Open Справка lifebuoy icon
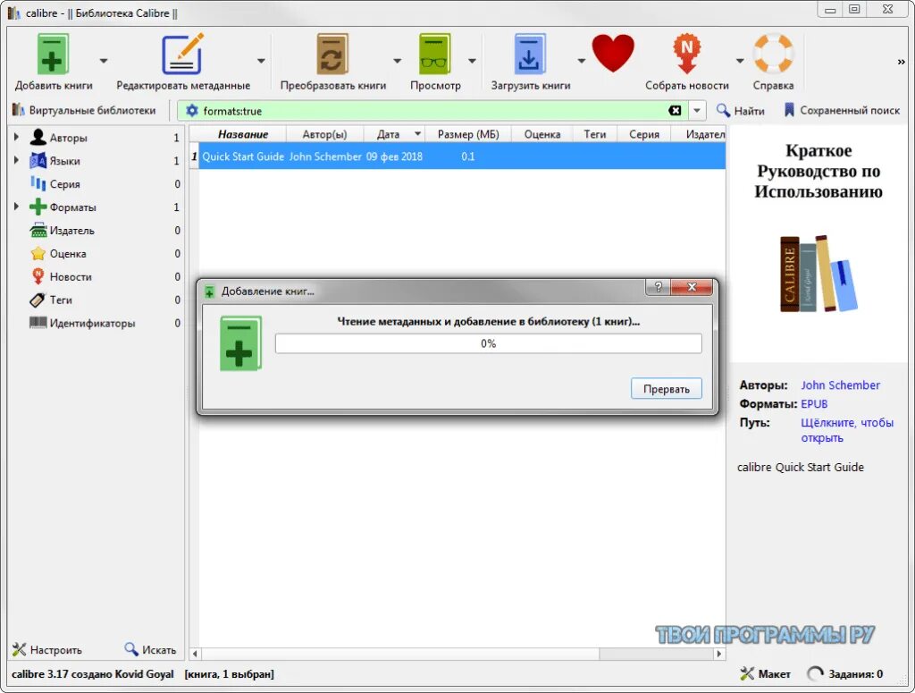This screenshot has width=915, height=693. pyautogui.click(x=773, y=54)
